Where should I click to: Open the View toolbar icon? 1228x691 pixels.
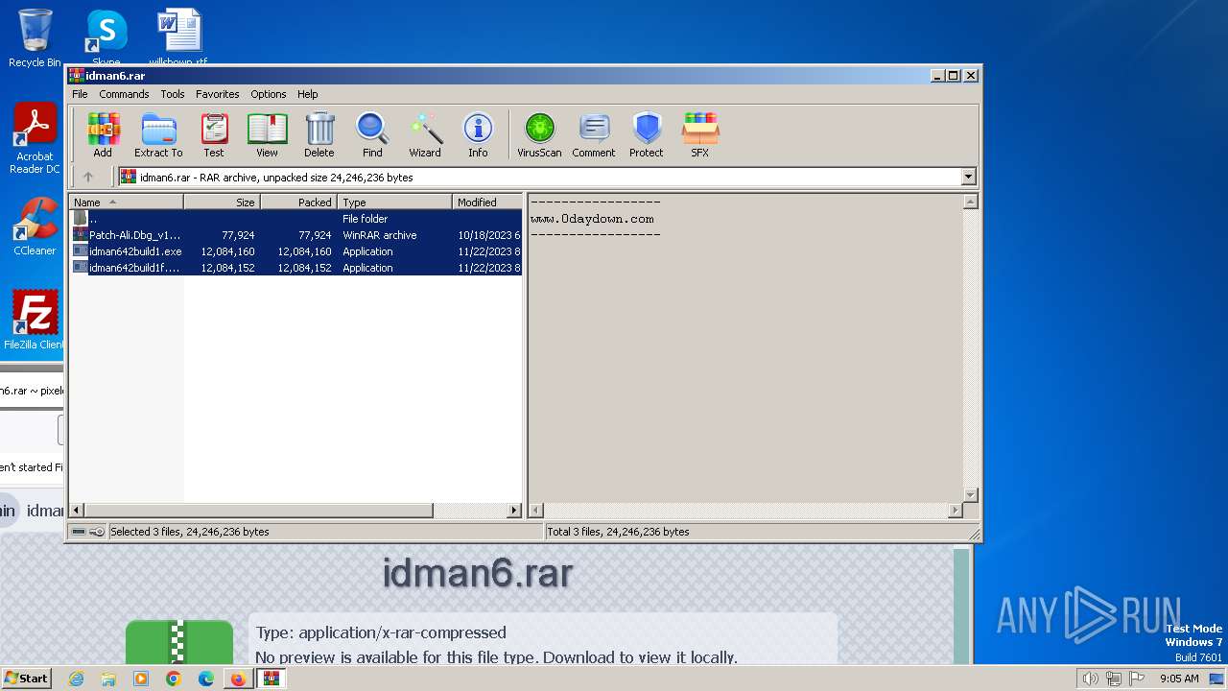click(x=267, y=135)
